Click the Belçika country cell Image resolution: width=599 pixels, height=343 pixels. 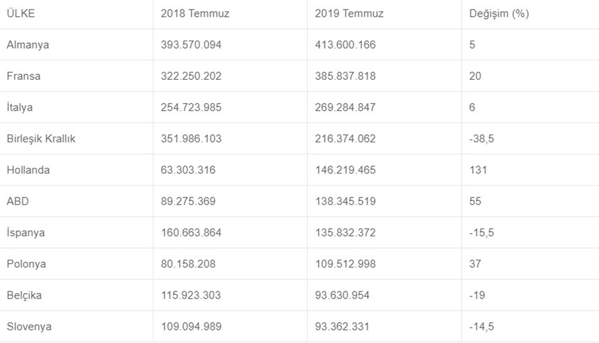pyautogui.click(x=24, y=295)
